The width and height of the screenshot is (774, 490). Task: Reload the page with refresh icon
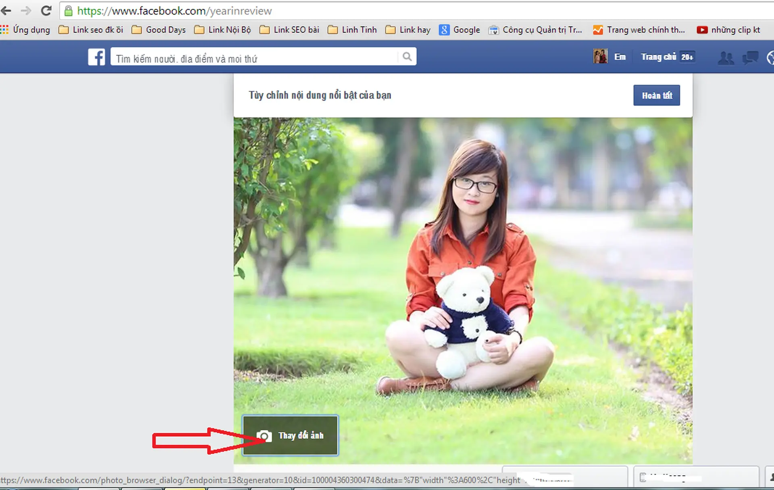[x=46, y=10]
